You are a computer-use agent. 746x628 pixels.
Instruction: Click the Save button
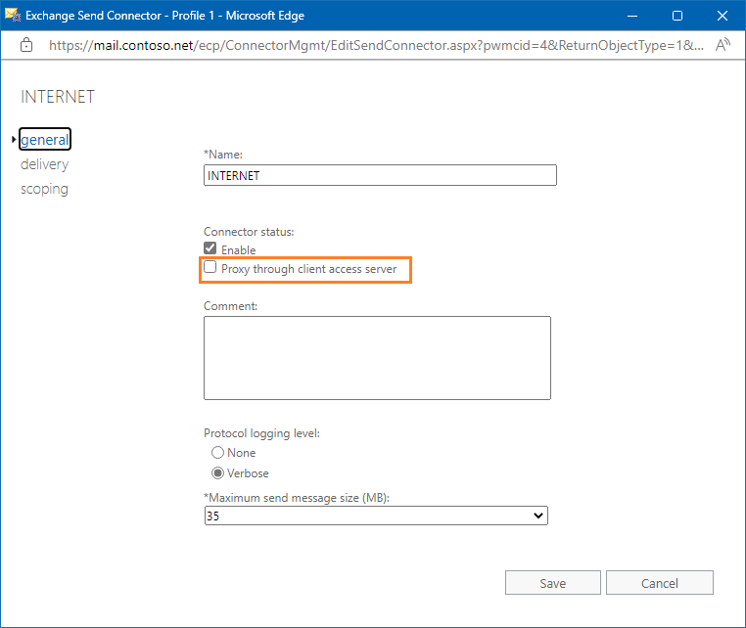coord(553,583)
